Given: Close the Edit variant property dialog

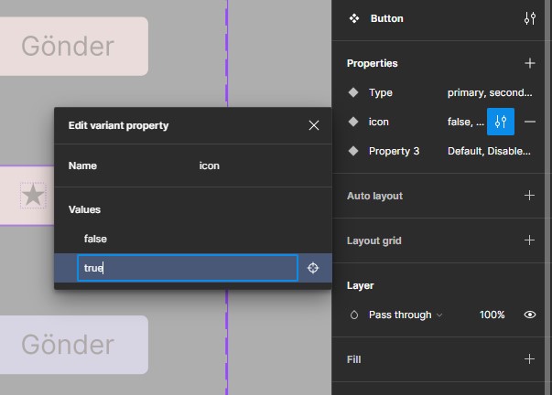Looking at the screenshot, I should pyautogui.click(x=314, y=125).
